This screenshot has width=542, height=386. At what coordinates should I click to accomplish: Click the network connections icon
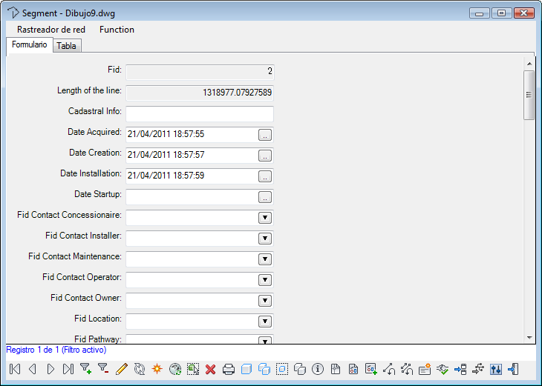coord(478,369)
